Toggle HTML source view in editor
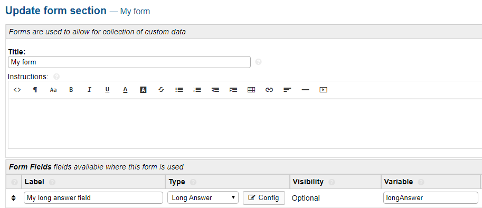 click(17, 90)
